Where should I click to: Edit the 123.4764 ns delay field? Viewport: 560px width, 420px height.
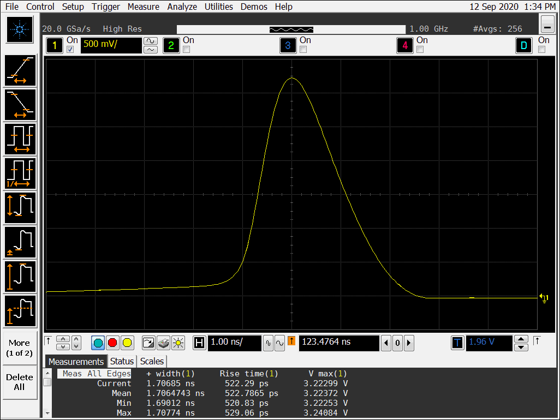coord(338,343)
